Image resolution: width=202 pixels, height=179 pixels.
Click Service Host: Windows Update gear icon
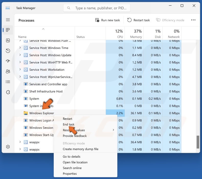point(26,55)
